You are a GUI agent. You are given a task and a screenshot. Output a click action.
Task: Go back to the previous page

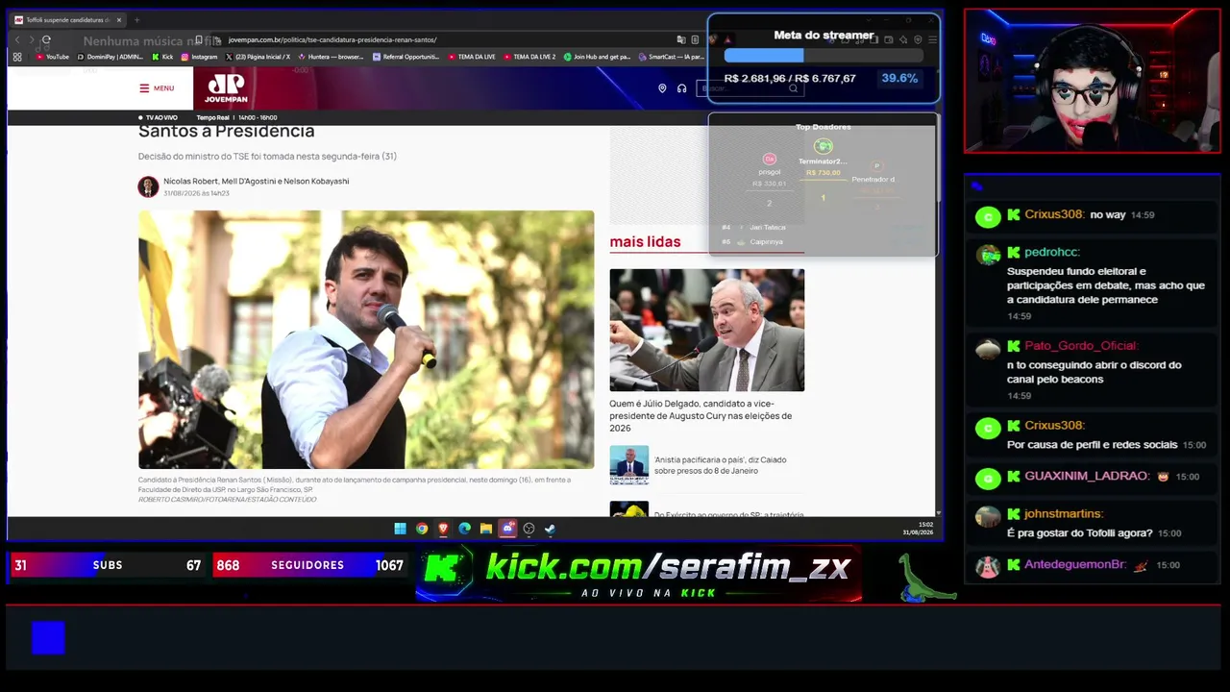pos(17,40)
